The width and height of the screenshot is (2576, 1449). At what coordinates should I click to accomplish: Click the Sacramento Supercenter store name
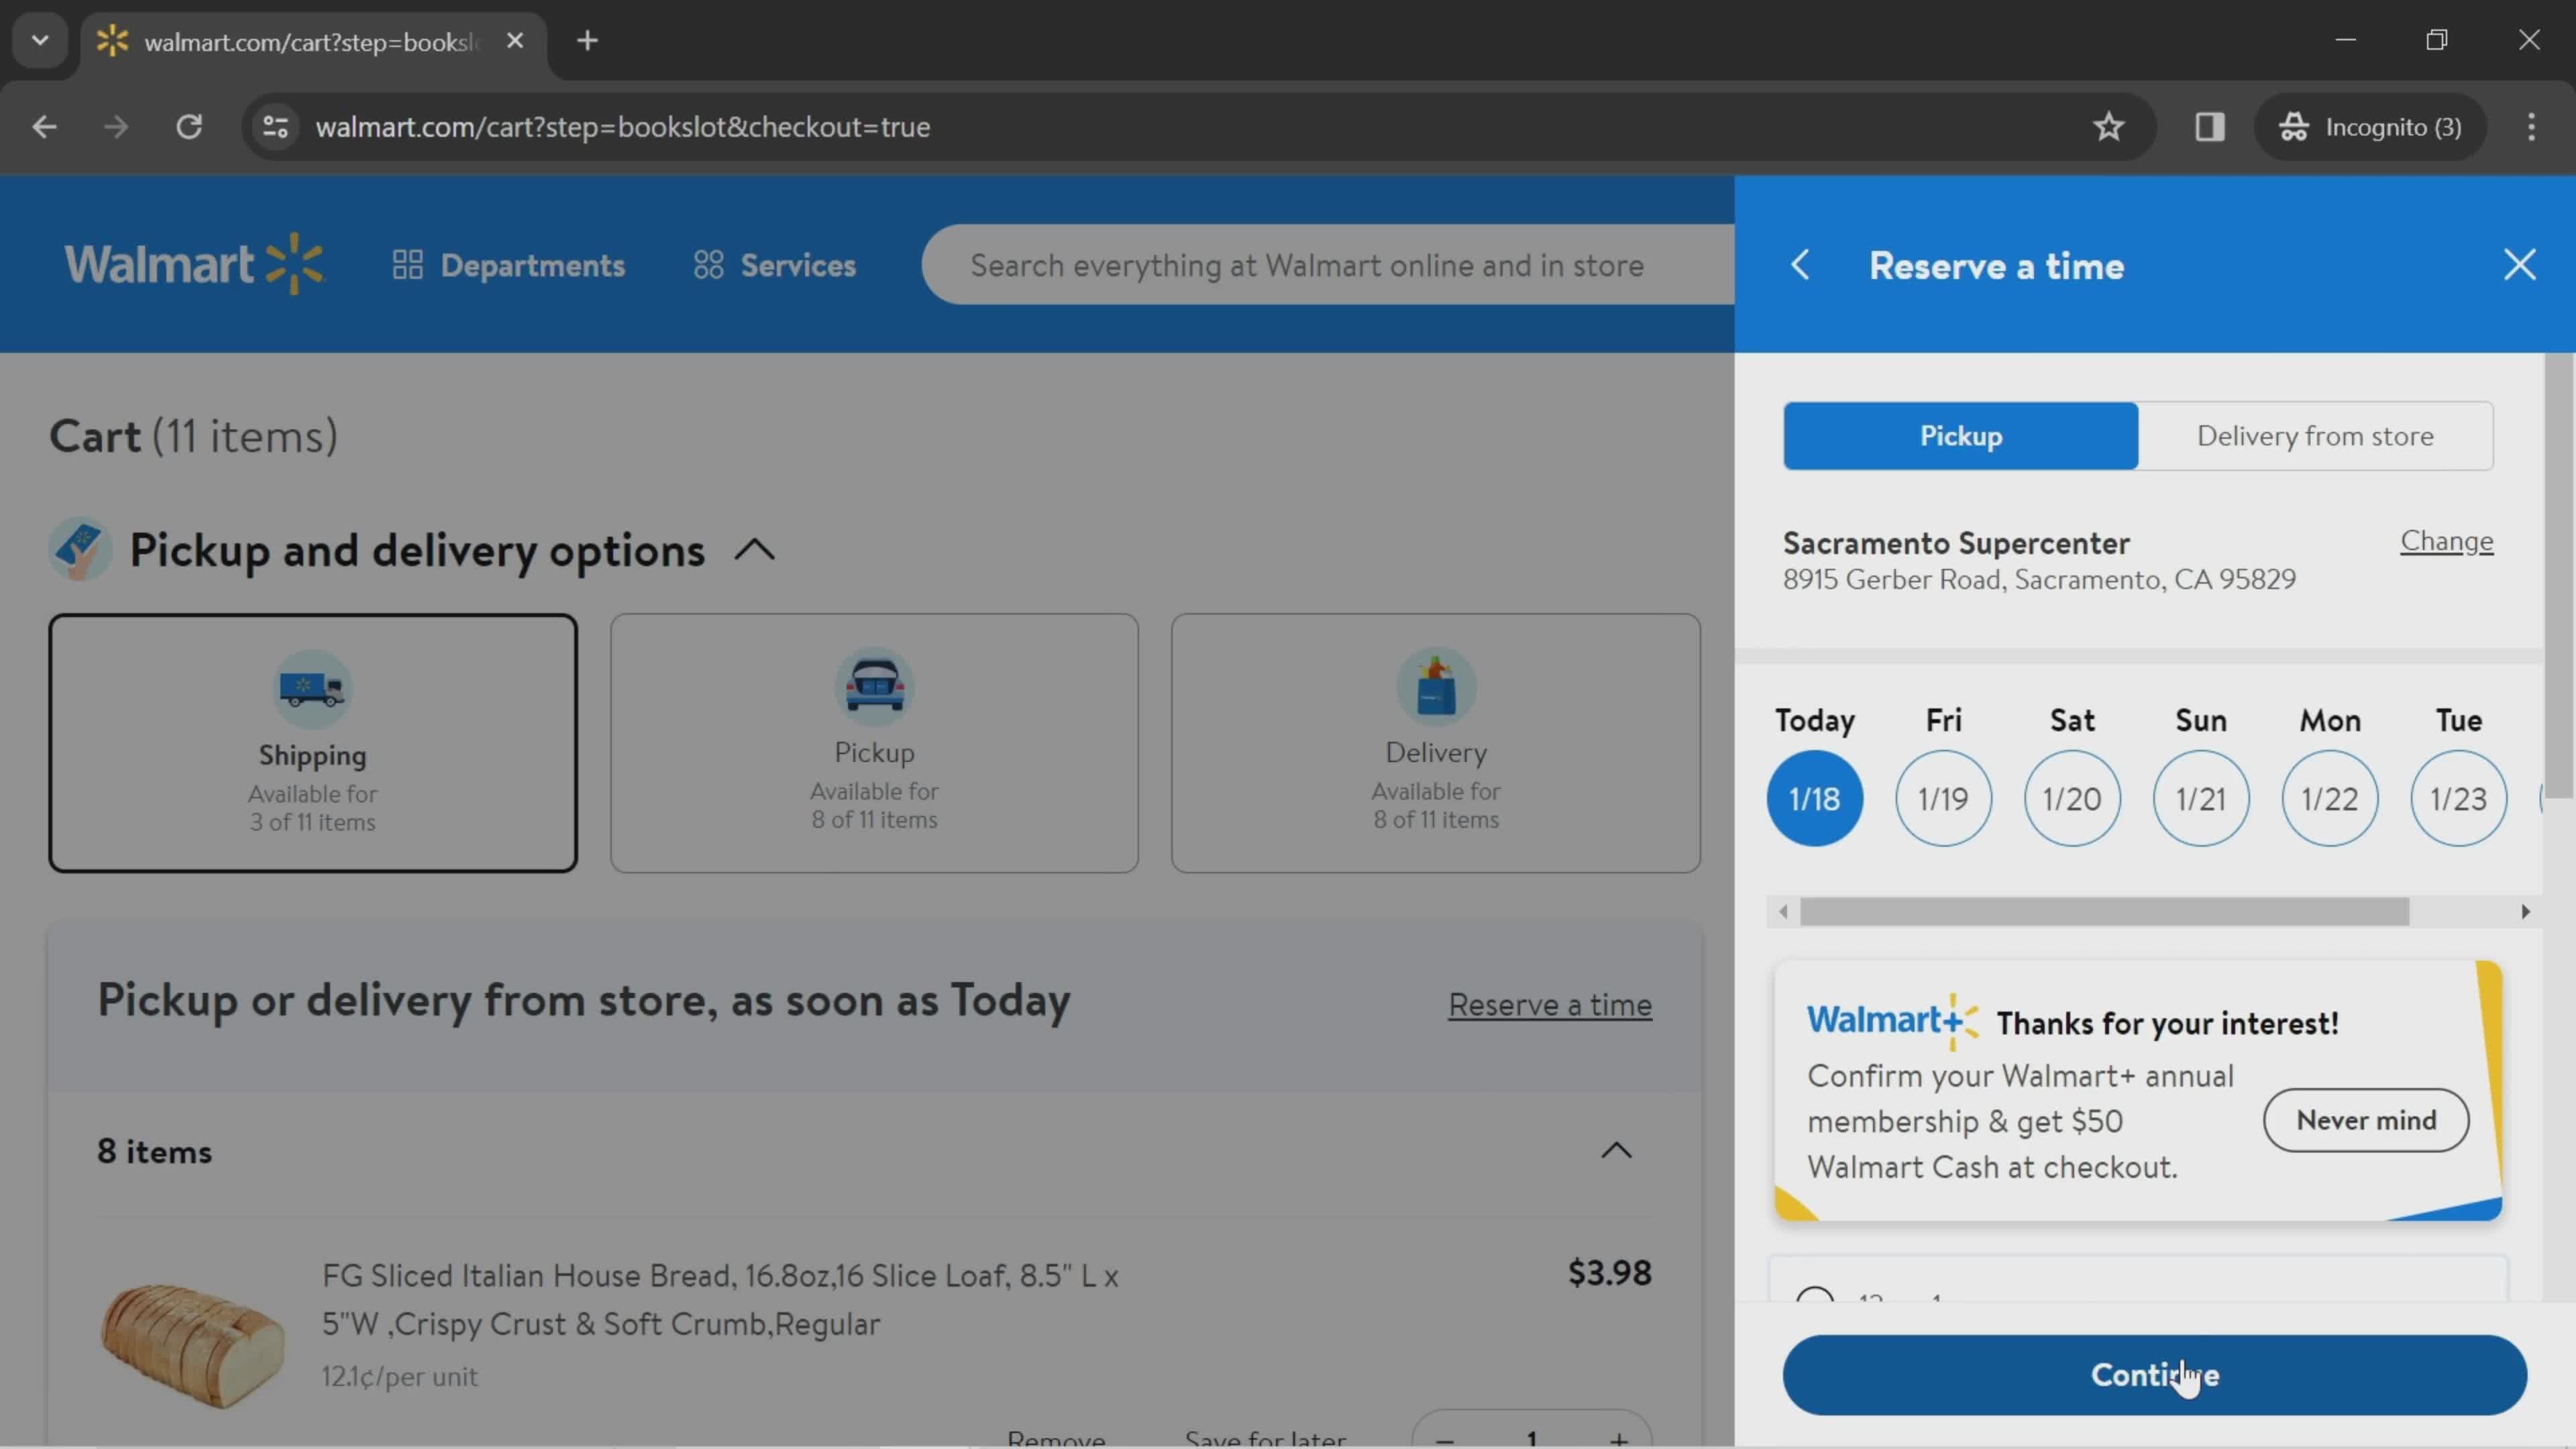(x=1956, y=543)
